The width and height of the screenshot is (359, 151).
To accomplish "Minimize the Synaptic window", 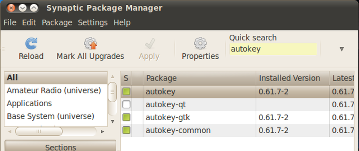I will (x=22, y=8).
